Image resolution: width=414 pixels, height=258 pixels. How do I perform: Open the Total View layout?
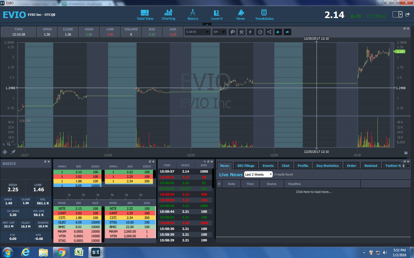(x=145, y=15)
